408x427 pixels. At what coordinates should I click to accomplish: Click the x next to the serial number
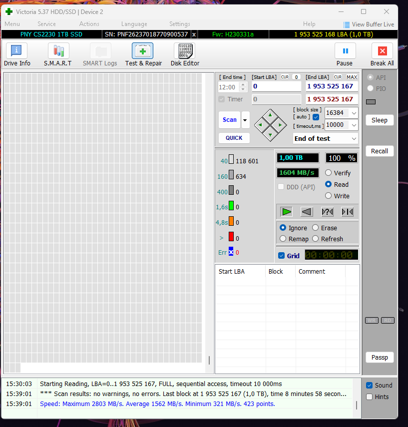(194, 34)
